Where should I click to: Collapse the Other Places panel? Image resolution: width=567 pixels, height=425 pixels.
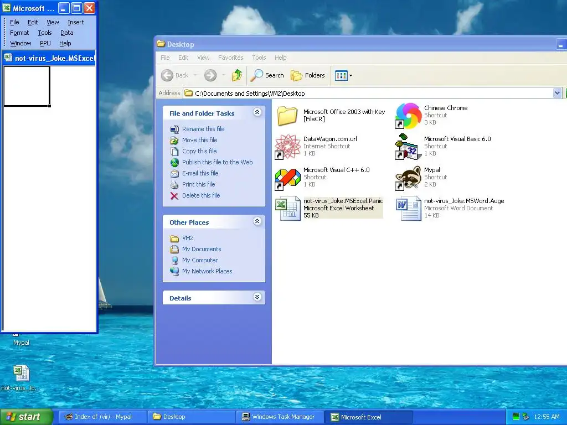point(257,221)
